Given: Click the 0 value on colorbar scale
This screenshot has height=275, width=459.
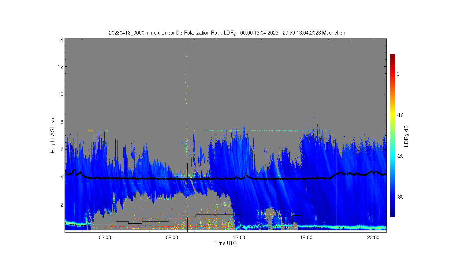Looking at the screenshot, I should click(398, 74).
